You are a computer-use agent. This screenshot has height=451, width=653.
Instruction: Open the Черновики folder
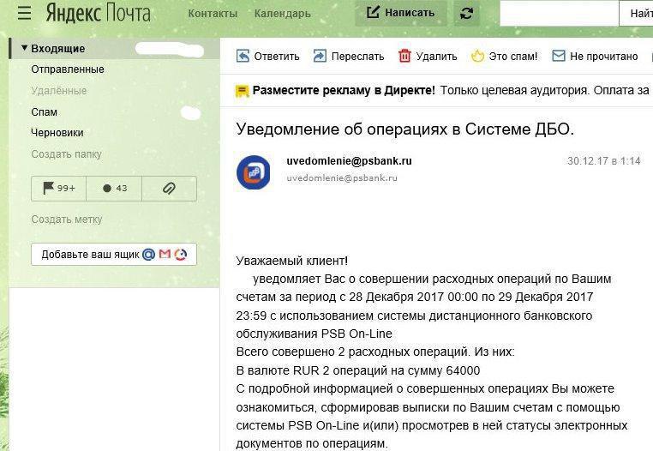(x=57, y=133)
